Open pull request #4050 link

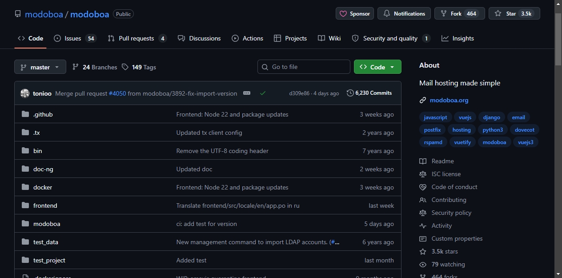point(117,93)
